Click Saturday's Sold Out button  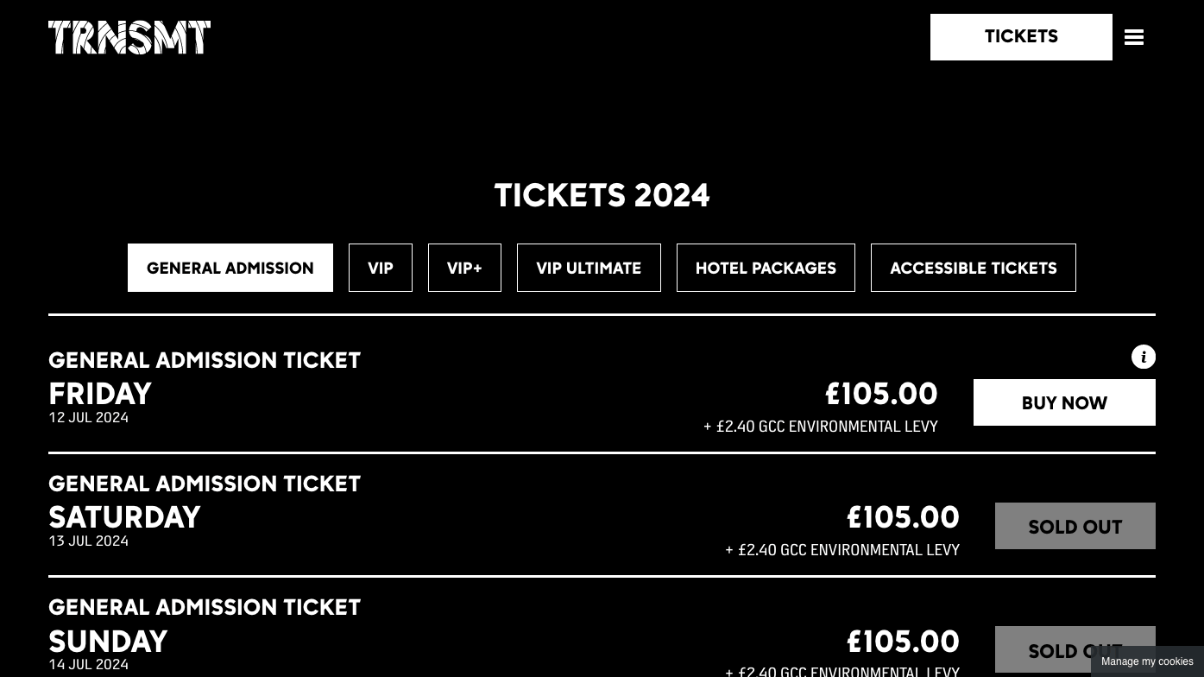(x=1075, y=526)
